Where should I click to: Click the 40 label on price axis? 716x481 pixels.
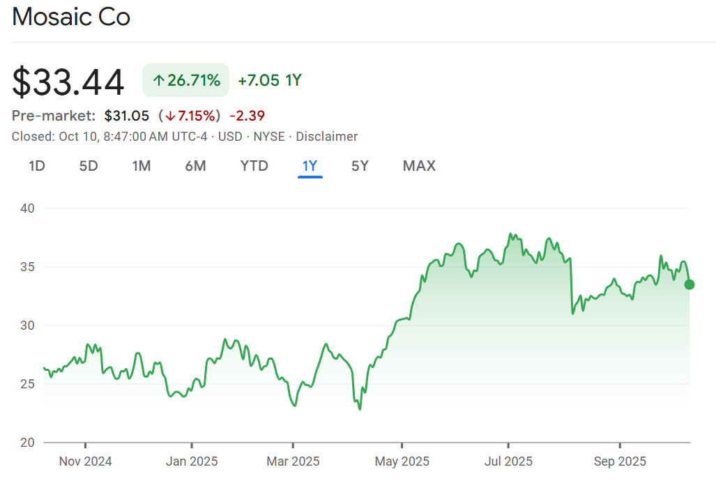click(28, 208)
